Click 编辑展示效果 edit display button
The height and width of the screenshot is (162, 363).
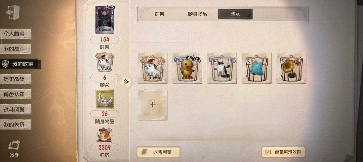pyautogui.click(x=283, y=152)
